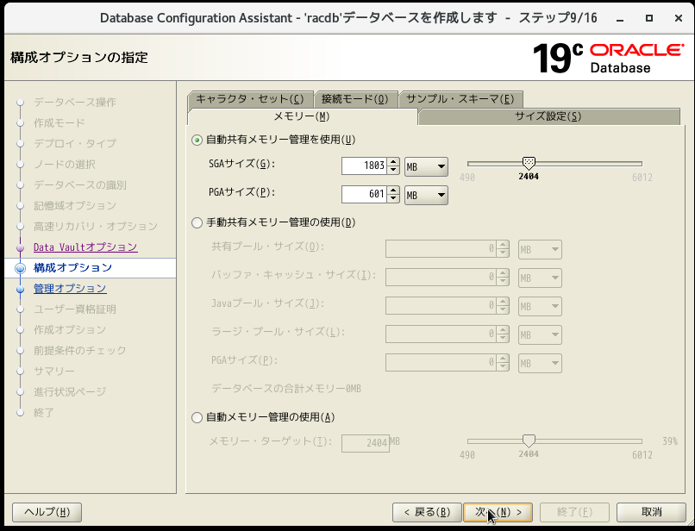Image resolution: width=695 pixels, height=531 pixels.
Task: Select 自動メモリー管理の使用 radio button
Action: click(x=197, y=417)
